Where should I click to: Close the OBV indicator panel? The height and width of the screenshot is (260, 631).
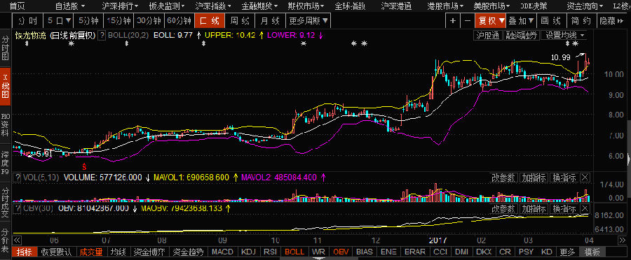(x=585, y=209)
